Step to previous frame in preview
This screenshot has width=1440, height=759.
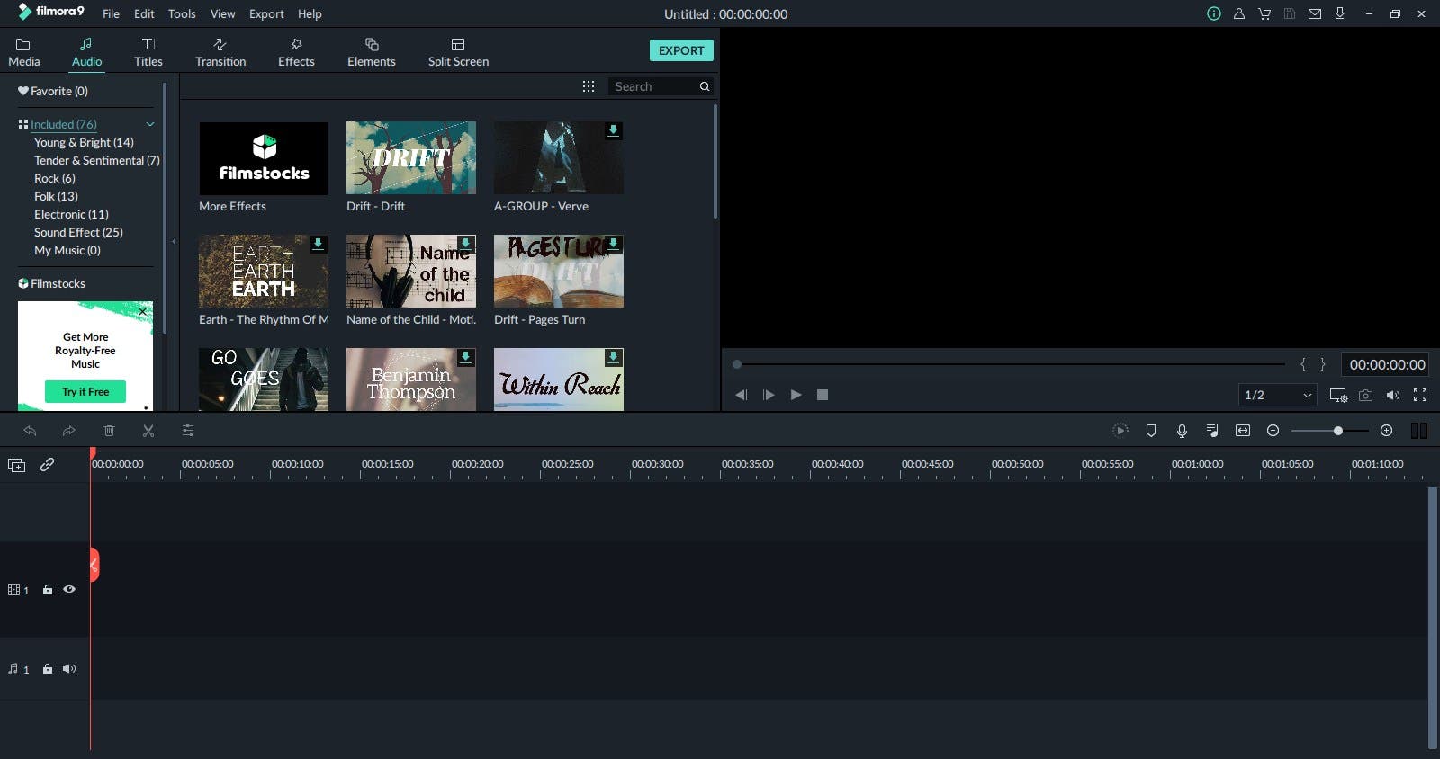(741, 395)
